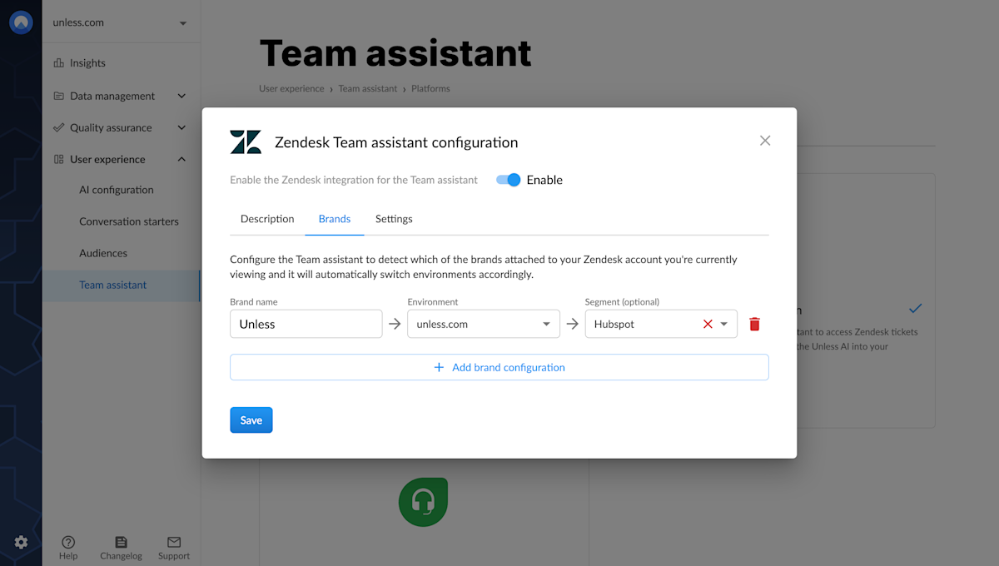Click the blue checkmark on Zendesk card
Image resolution: width=999 pixels, height=566 pixels.
(916, 308)
